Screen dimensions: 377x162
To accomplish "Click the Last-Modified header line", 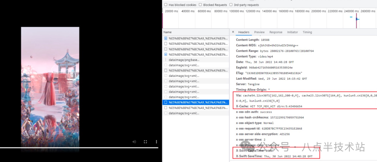I will pyautogui.click(x=272, y=79).
